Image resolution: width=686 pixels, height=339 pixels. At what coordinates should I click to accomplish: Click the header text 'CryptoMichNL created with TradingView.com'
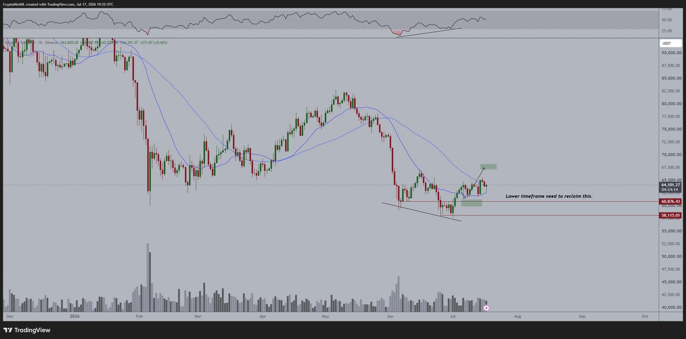(39, 4)
